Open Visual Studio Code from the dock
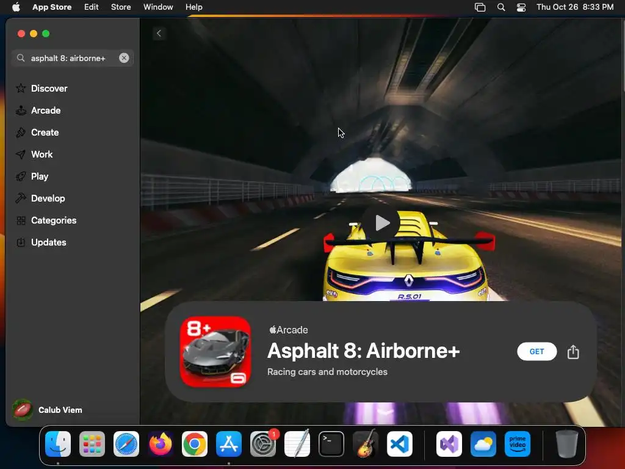Screen dimensions: 625x469 (400, 444)
